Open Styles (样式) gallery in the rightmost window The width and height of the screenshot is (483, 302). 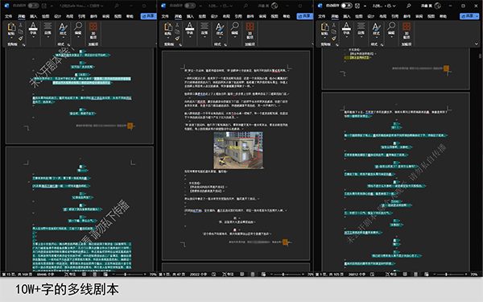(x=376, y=31)
